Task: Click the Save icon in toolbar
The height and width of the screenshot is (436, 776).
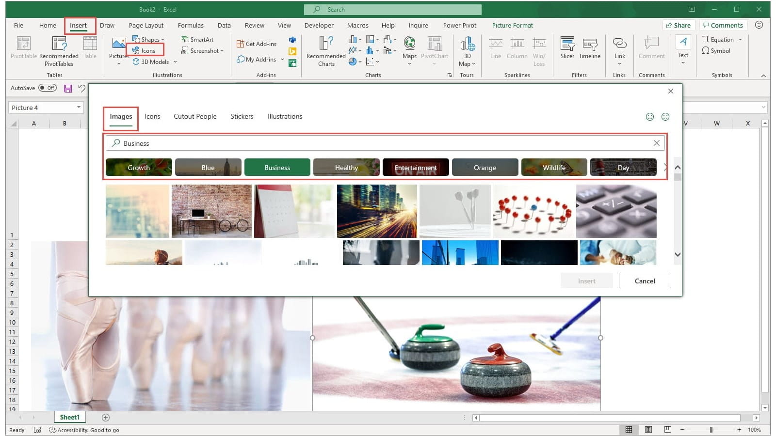Action: pyautogui.click(x=68, y=88)
